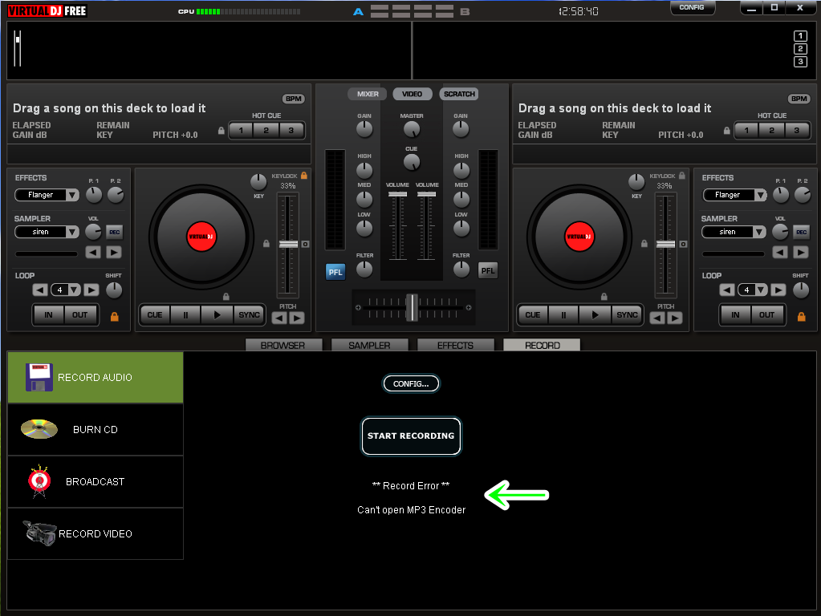Toggle left deck keylock padlock

click(303, 176)
